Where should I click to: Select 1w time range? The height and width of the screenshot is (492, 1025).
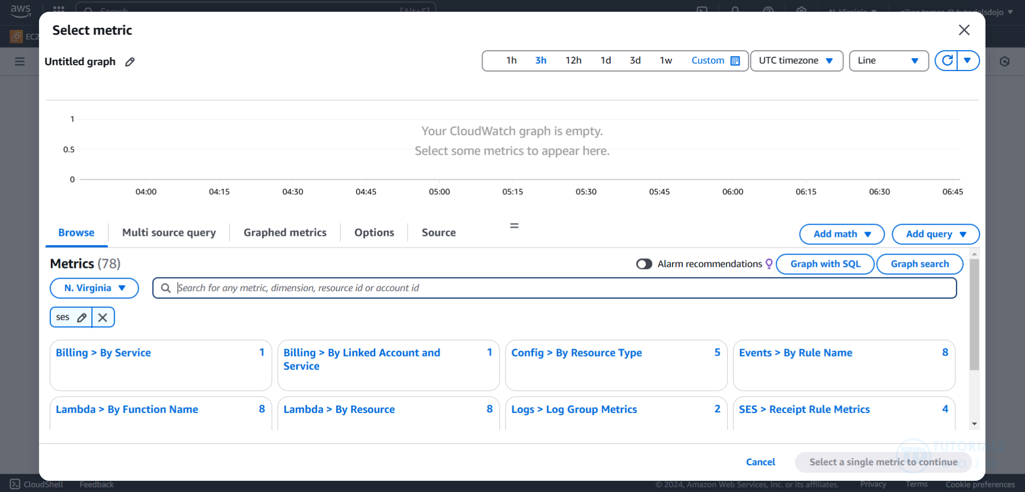666,60
